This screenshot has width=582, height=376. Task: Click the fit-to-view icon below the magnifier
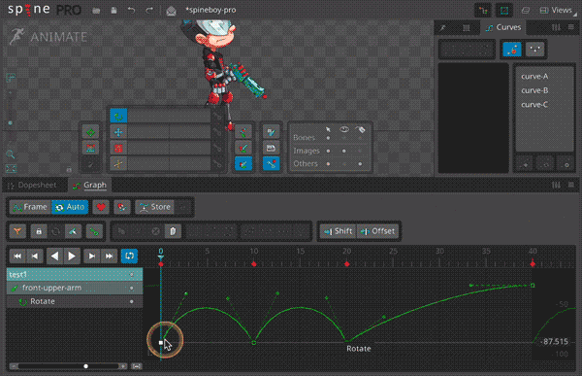click(x=11, y=169)
